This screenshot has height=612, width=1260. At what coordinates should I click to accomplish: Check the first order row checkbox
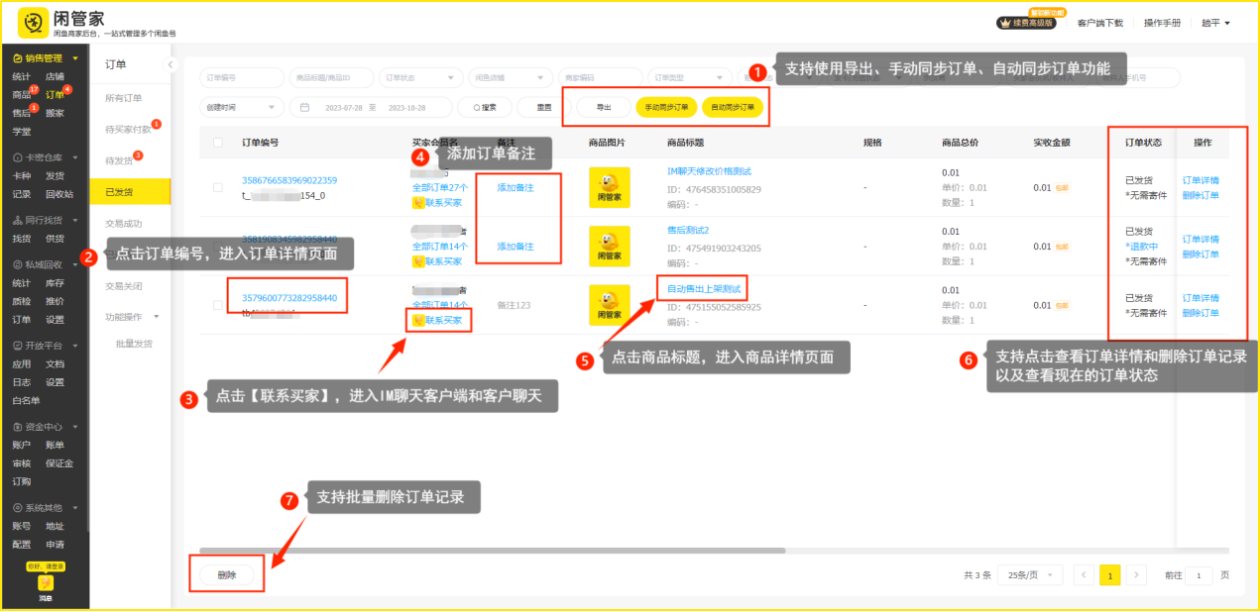click(218, 187)
